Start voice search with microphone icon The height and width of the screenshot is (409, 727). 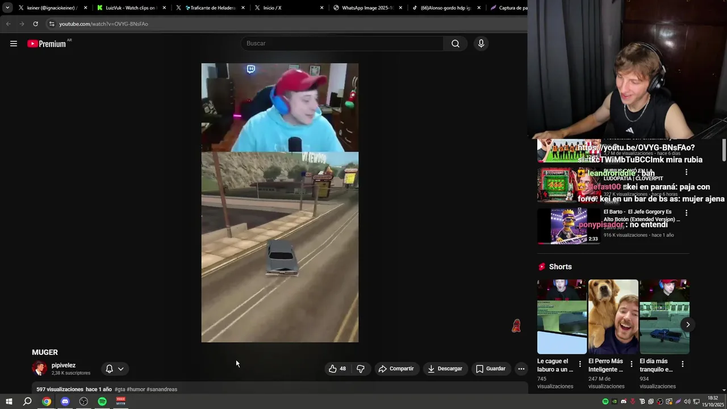pos(481,44)
